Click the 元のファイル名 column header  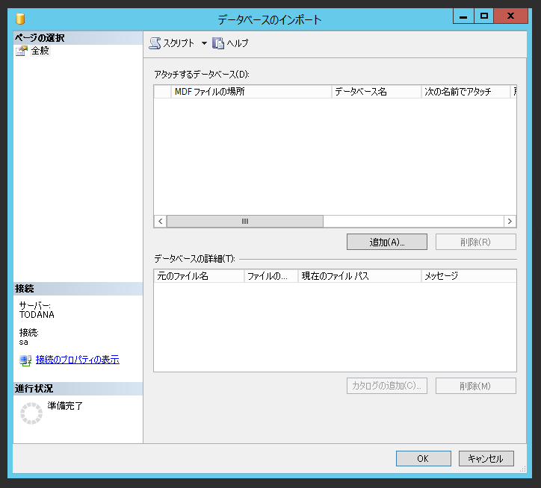pos(199,276)
